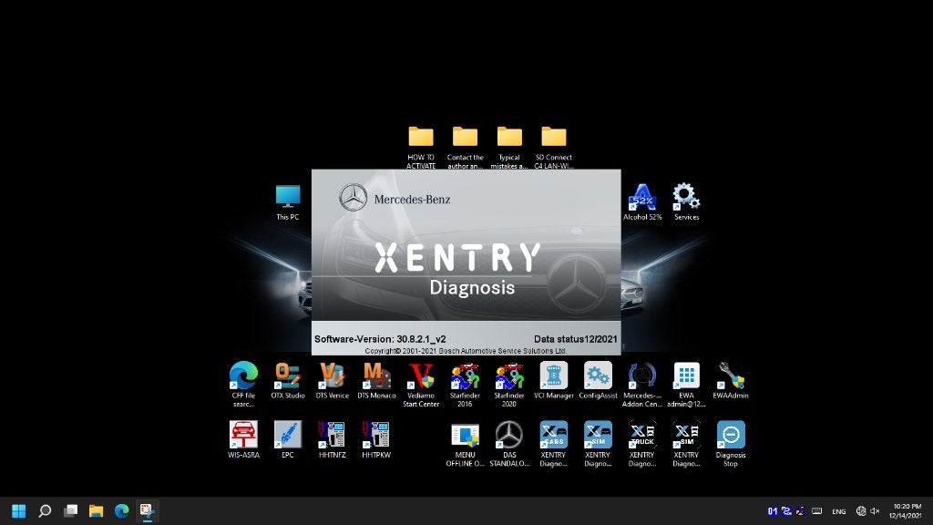Screen dimensions: 933x525
Task: Open EWA admin shortcut with grid icon
Action: pyautogui.click(x=686, y=384)
